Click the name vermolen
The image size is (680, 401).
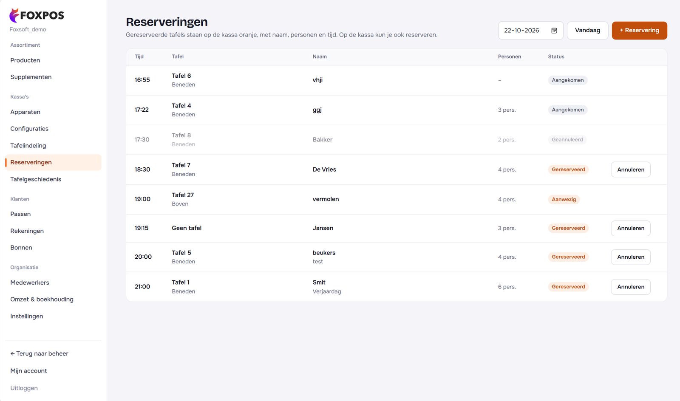326,199
